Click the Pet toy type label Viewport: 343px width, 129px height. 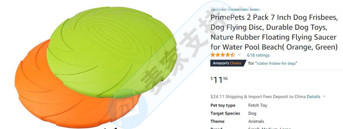click(x=223, y=106)
